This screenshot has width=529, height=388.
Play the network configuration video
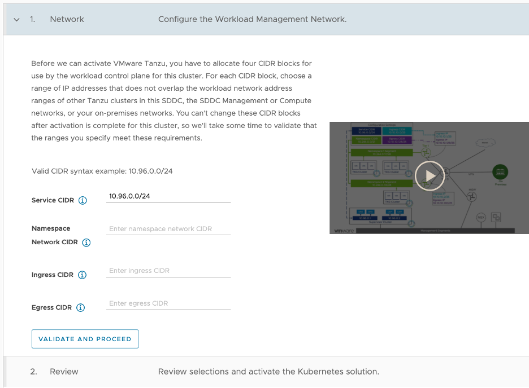point(430,176)
